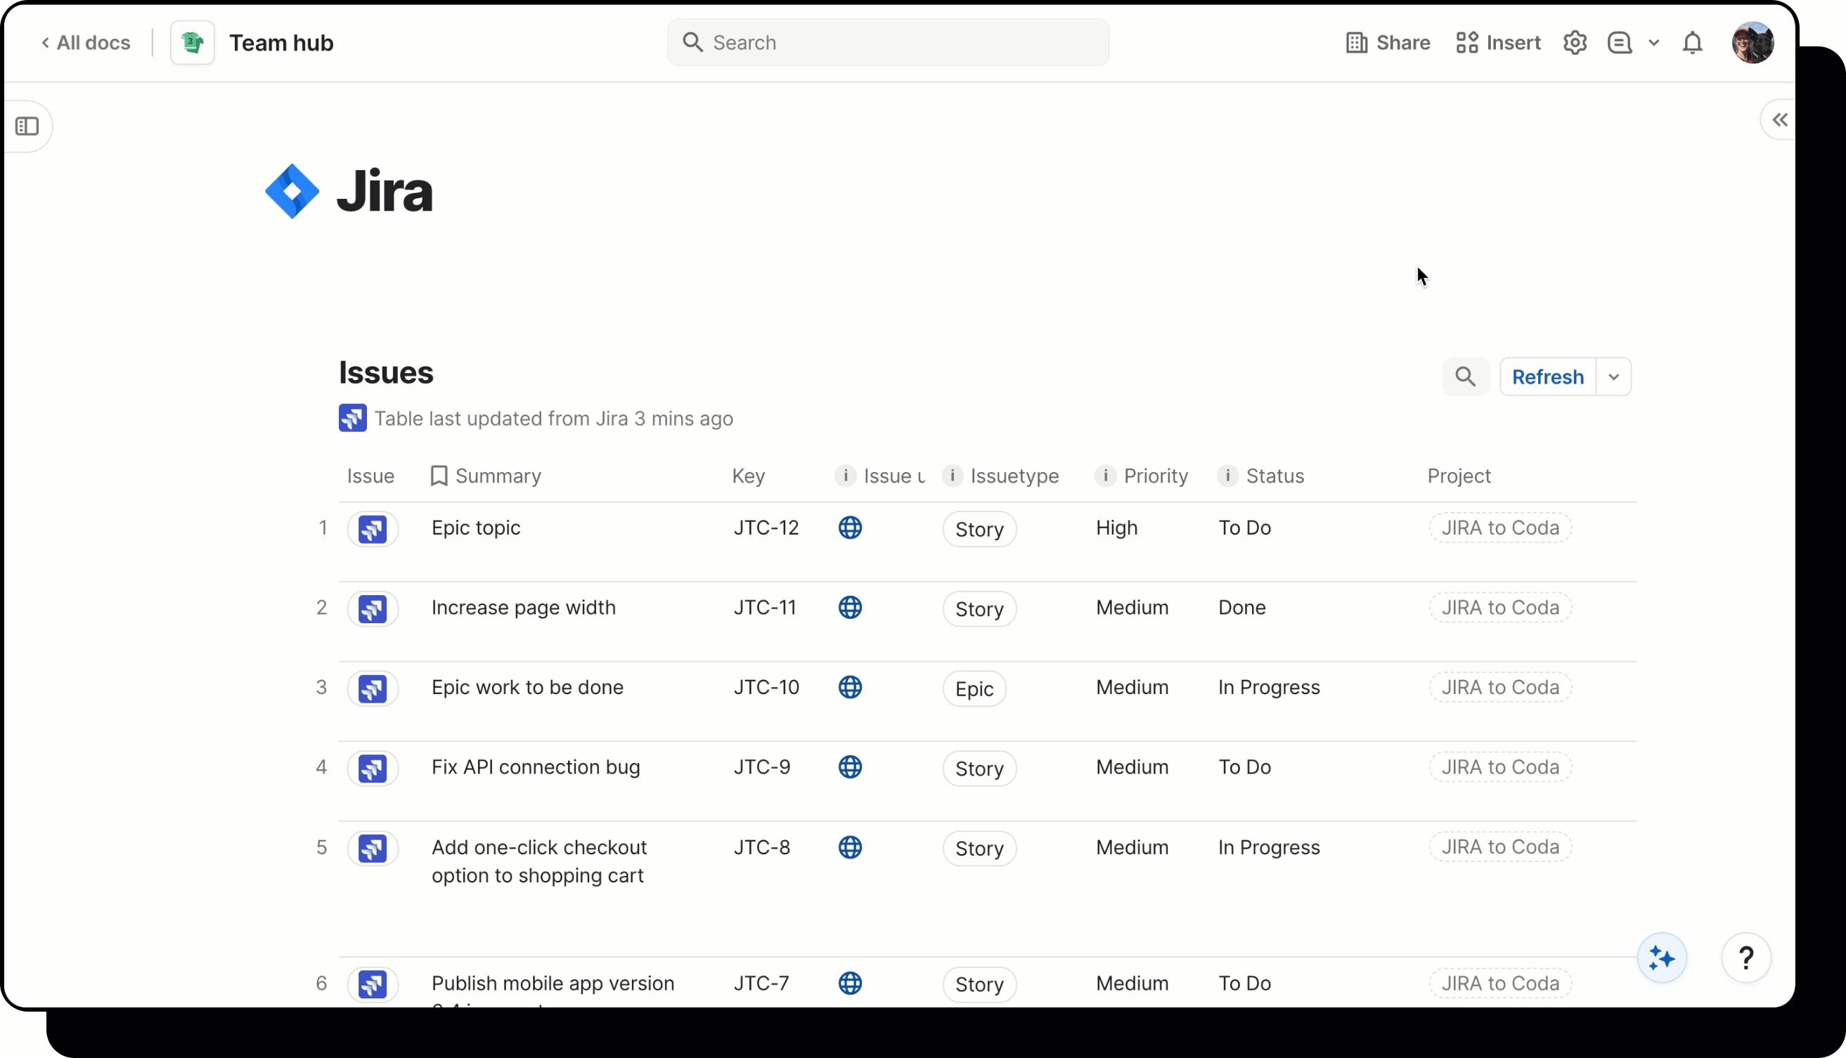Click the JTC-10 key cell
This screenshot has height=1058, width=1846.
(x=766, y=687)
